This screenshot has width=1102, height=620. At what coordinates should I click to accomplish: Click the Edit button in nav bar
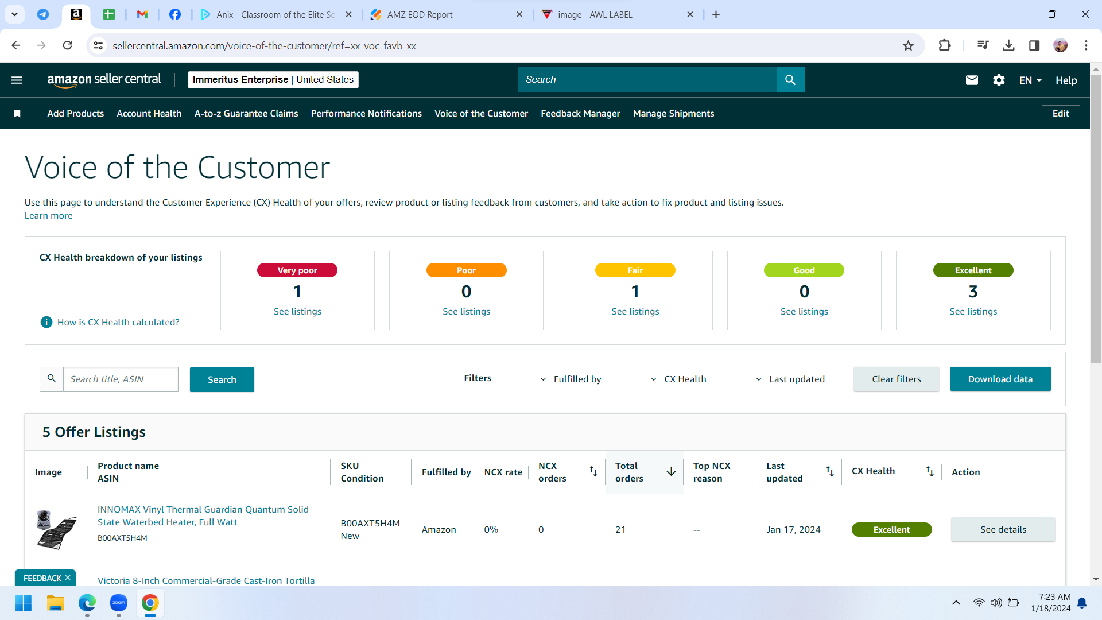click(1061, 114)
